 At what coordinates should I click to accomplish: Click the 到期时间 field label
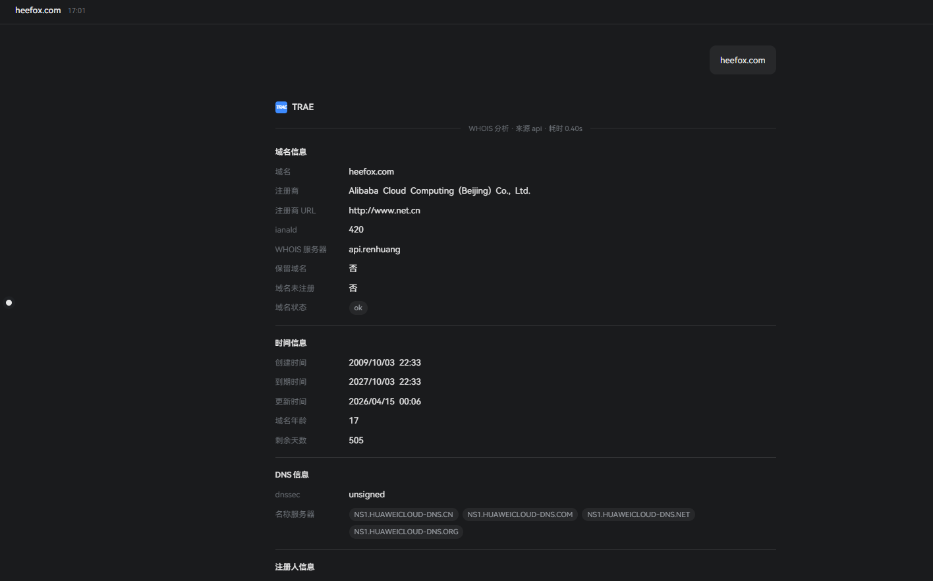coord(291,382)
